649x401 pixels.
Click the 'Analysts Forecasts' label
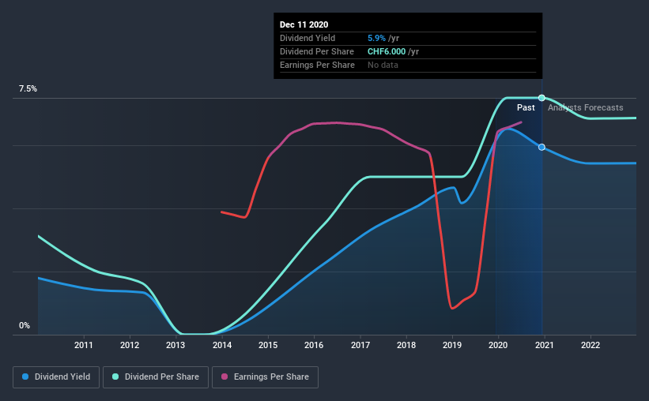[585, 107]
